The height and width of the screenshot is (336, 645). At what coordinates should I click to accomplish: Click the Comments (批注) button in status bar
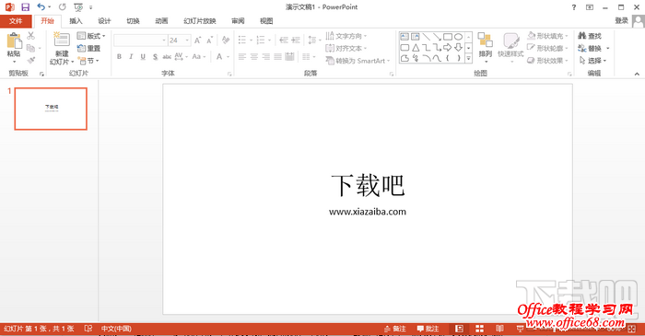[428, 329]
